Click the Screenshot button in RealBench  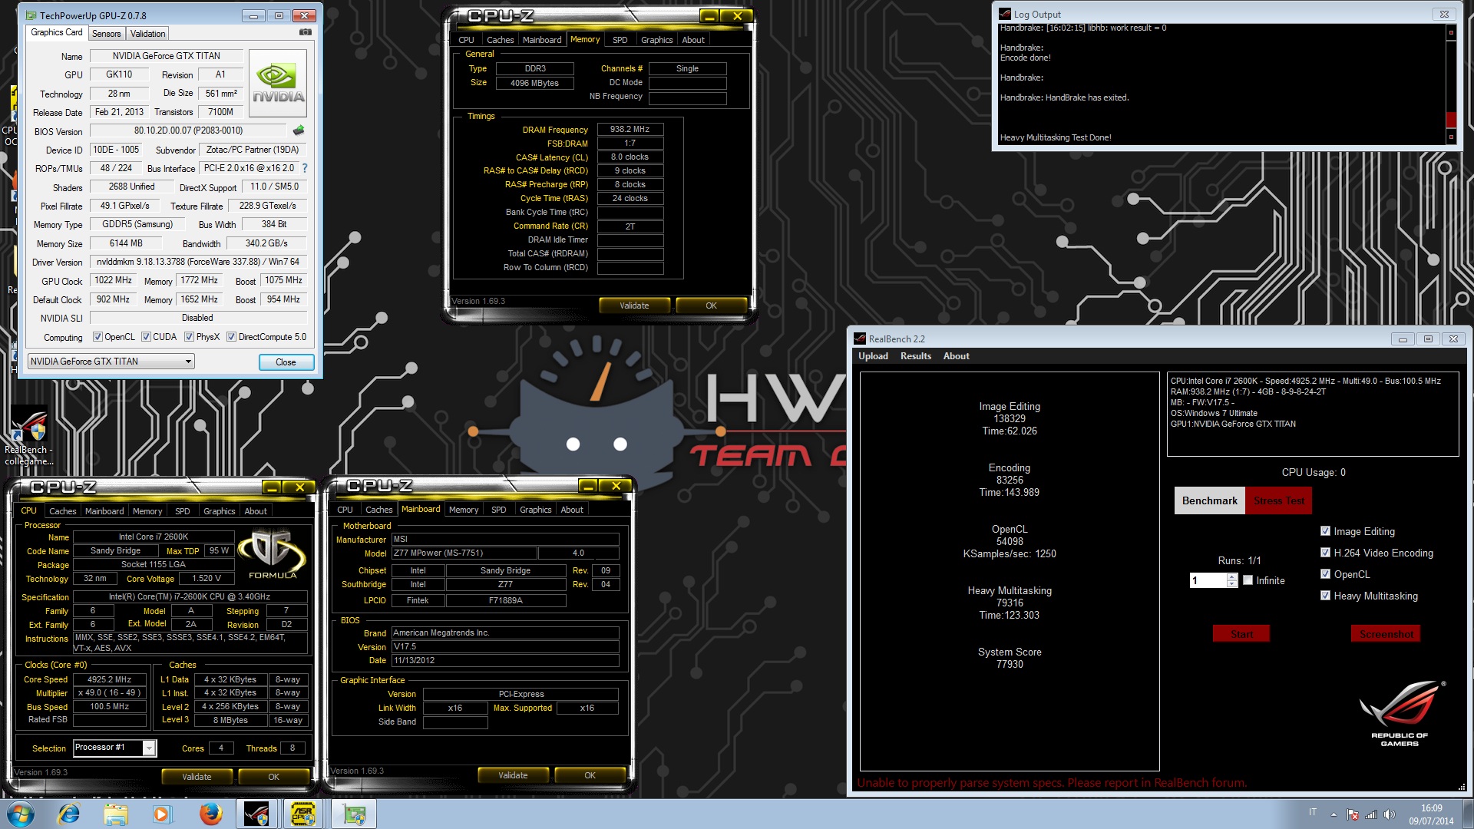tap(1386, 634)
